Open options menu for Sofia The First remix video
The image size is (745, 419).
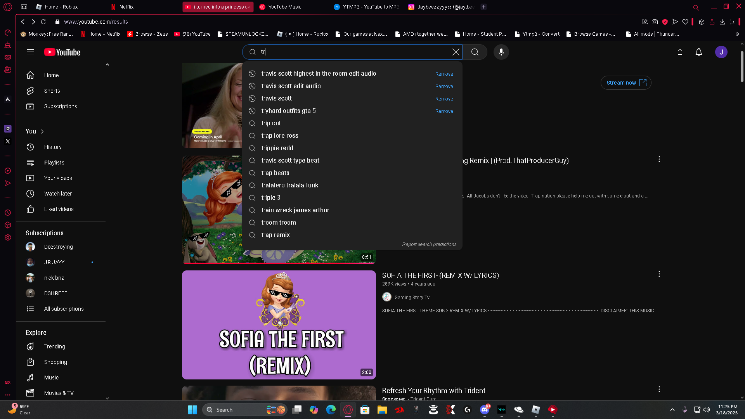point(659,274)
